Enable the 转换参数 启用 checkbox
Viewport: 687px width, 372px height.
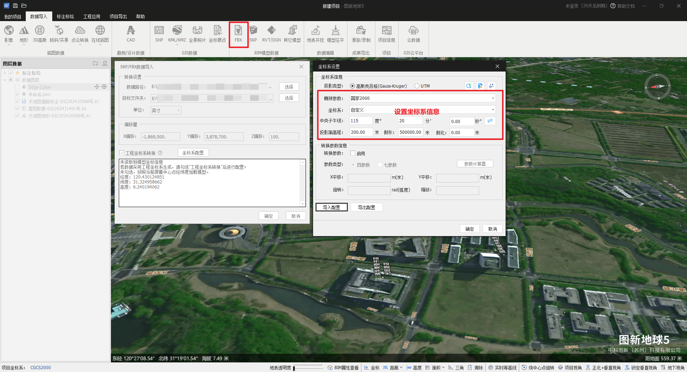click(x=353, y=153)
